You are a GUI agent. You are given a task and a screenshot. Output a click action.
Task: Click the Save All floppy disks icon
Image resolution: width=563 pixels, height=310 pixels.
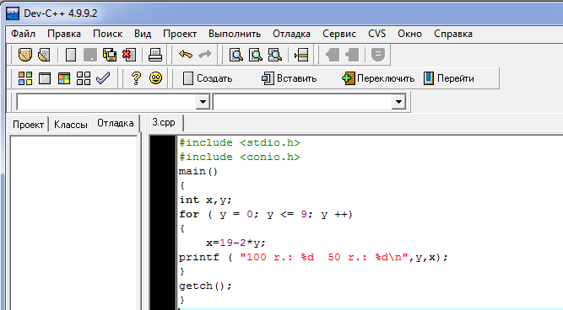pyautogui.click(x=110, y=55)
